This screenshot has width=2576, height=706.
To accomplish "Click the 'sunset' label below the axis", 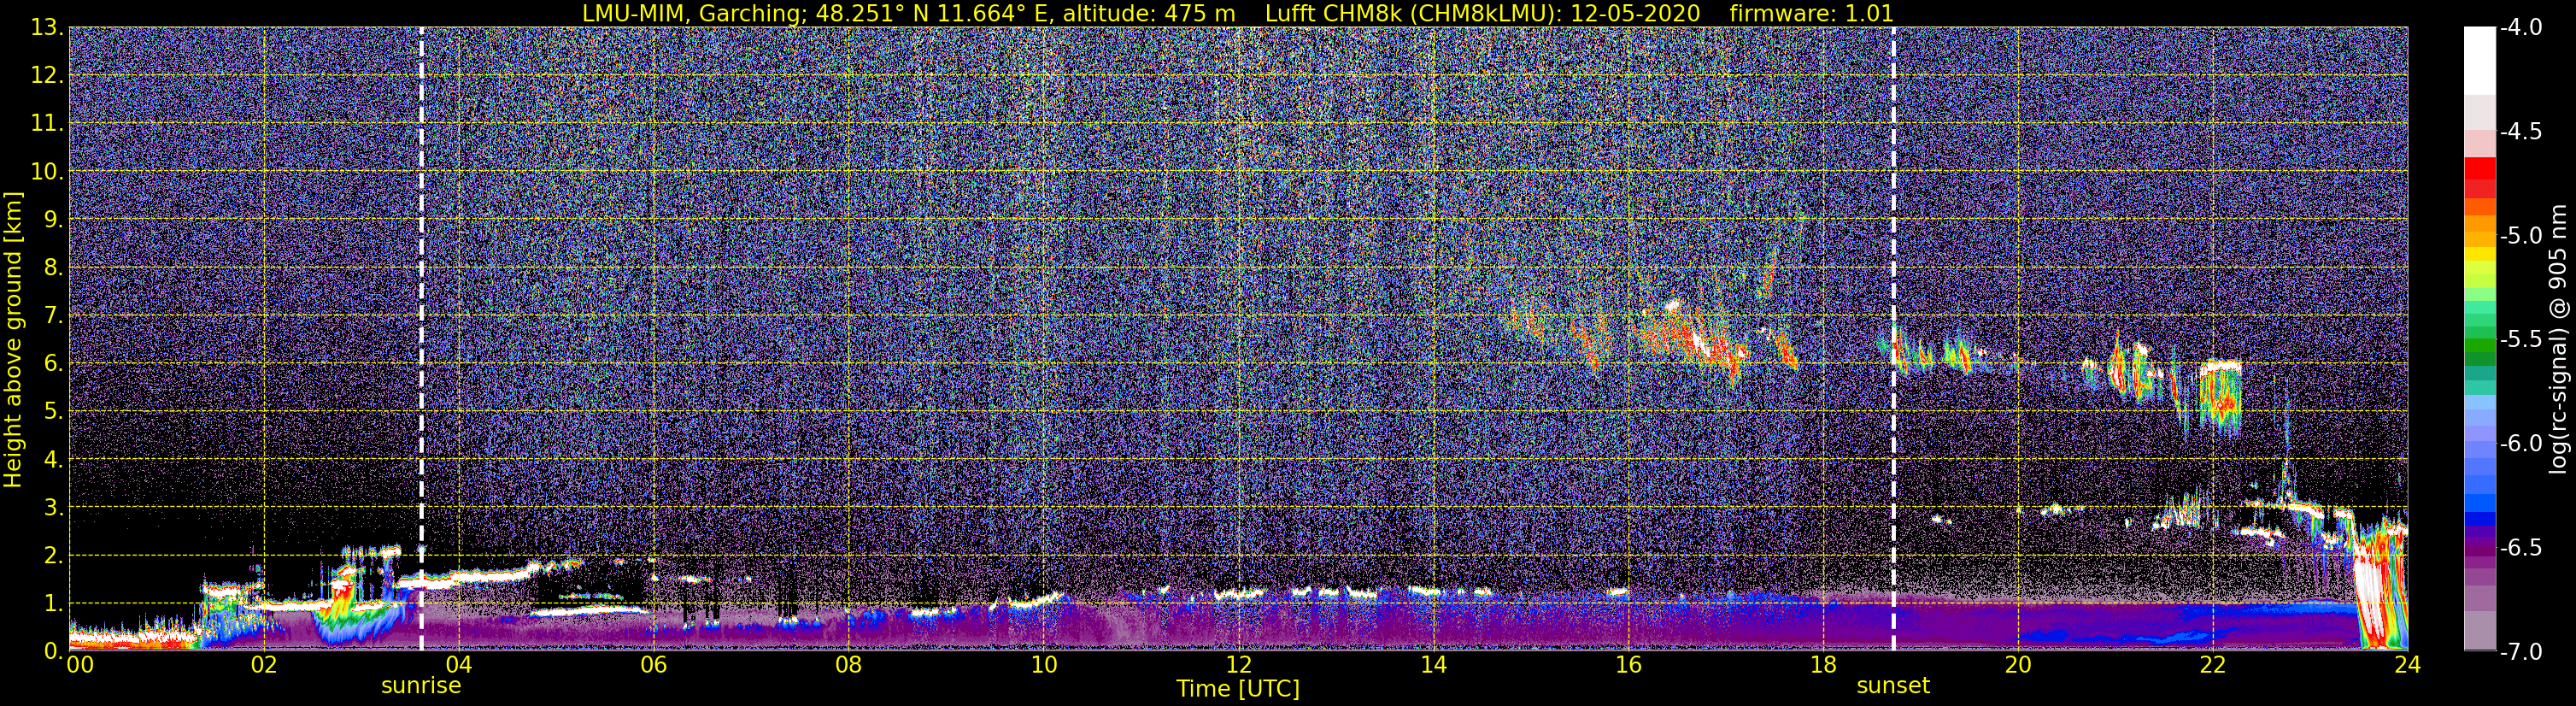I will tap(1893, 686).
